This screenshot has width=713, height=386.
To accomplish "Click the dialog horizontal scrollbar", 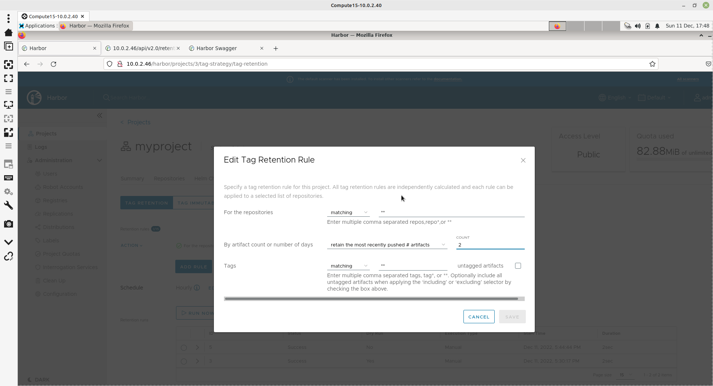I will point(371,299).
